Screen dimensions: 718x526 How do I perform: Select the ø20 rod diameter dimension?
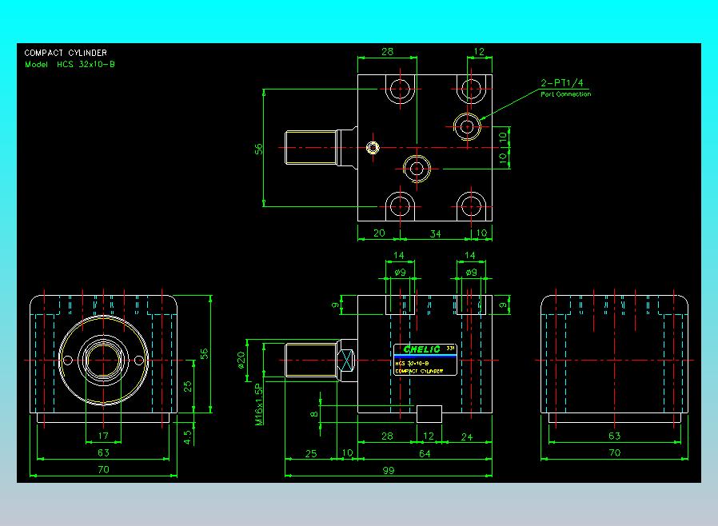241,360
